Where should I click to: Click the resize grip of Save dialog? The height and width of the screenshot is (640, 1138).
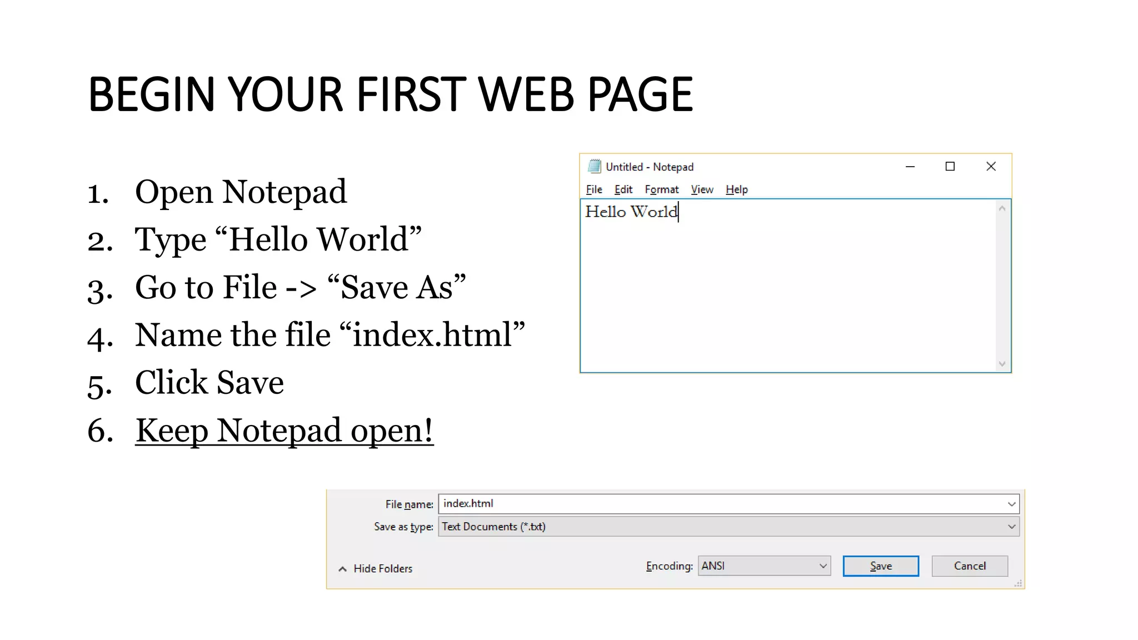point(1018,583)
